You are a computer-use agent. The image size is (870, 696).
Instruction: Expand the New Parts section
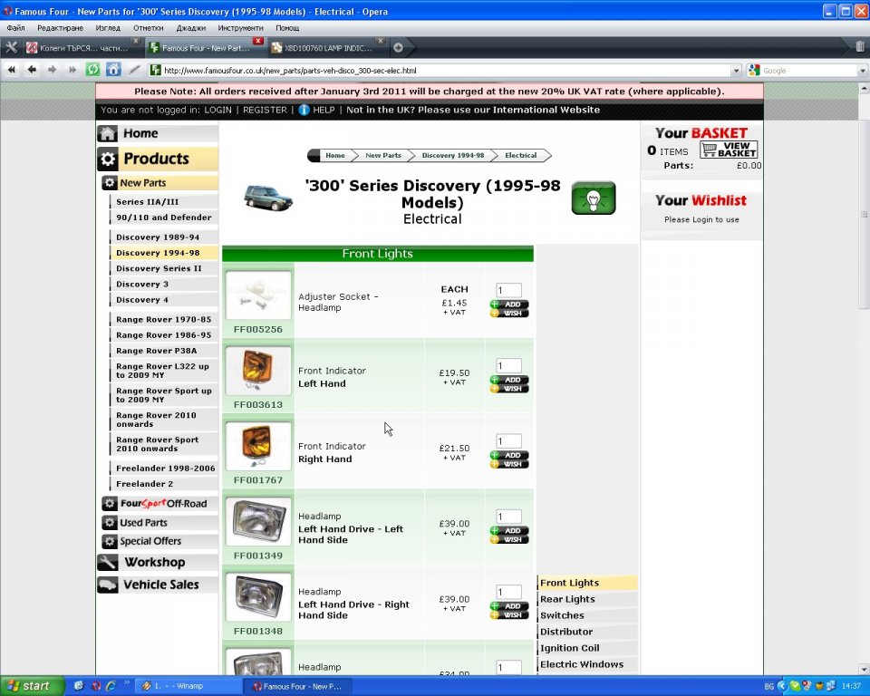coord(159,182)
